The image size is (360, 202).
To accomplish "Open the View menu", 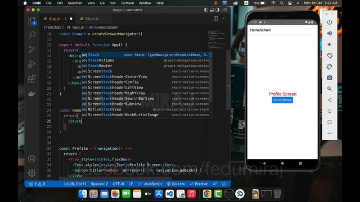I will [x=91, y=3].
